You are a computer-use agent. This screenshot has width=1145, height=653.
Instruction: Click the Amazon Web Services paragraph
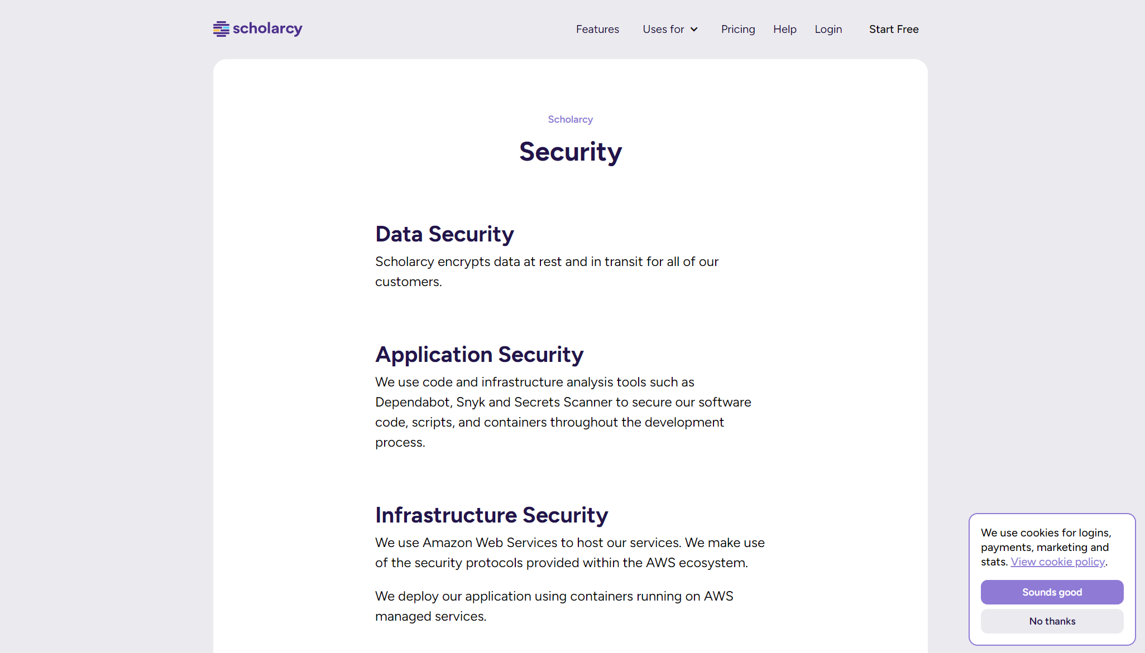pyautogui.click(x=569, y=553)
